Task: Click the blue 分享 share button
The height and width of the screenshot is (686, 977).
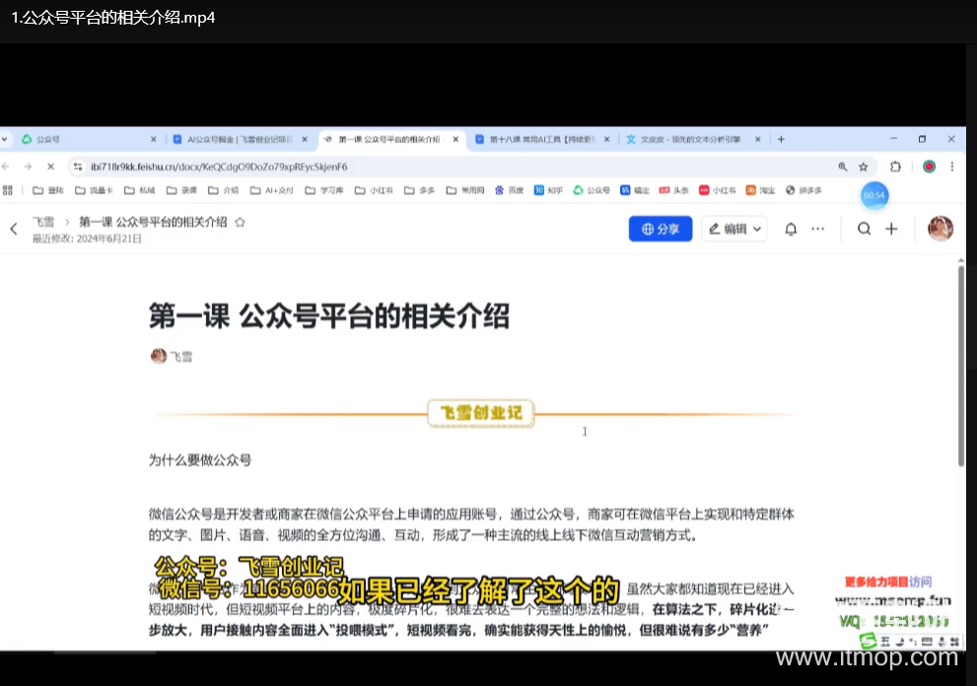Action: coord(661,229)
